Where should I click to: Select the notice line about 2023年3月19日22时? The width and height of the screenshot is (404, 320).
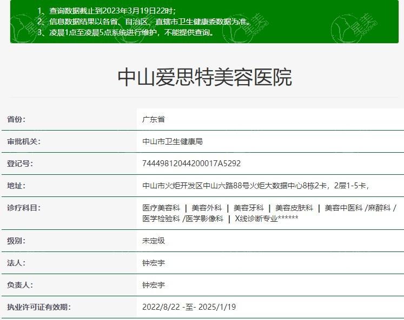tap(111, 11)
